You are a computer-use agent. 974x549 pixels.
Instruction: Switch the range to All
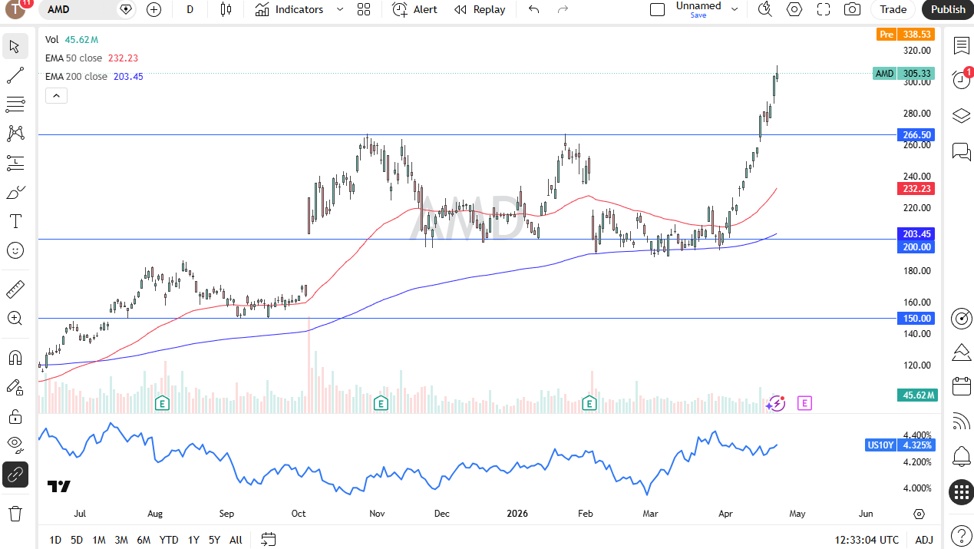236,540
